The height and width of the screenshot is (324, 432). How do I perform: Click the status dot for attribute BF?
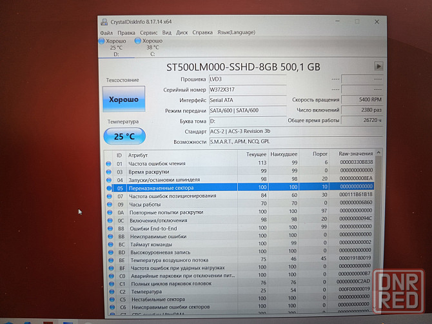[112, 268]
